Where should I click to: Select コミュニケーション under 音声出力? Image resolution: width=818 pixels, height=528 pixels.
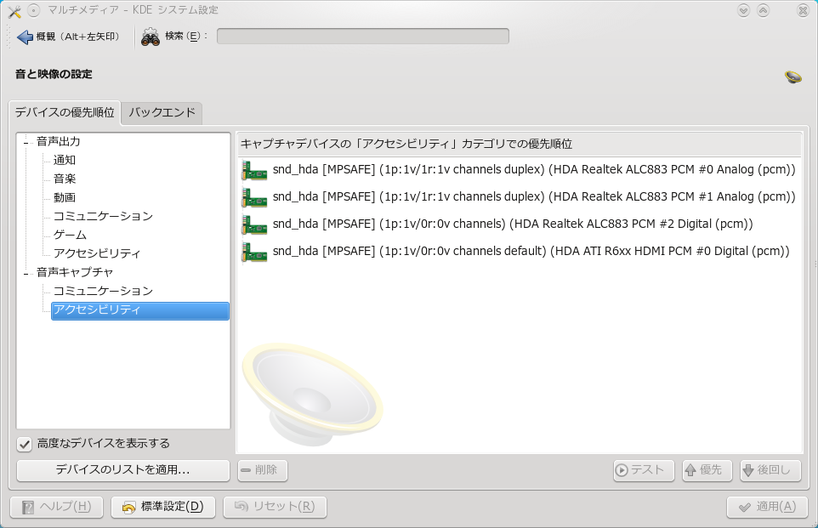[103, 216]
